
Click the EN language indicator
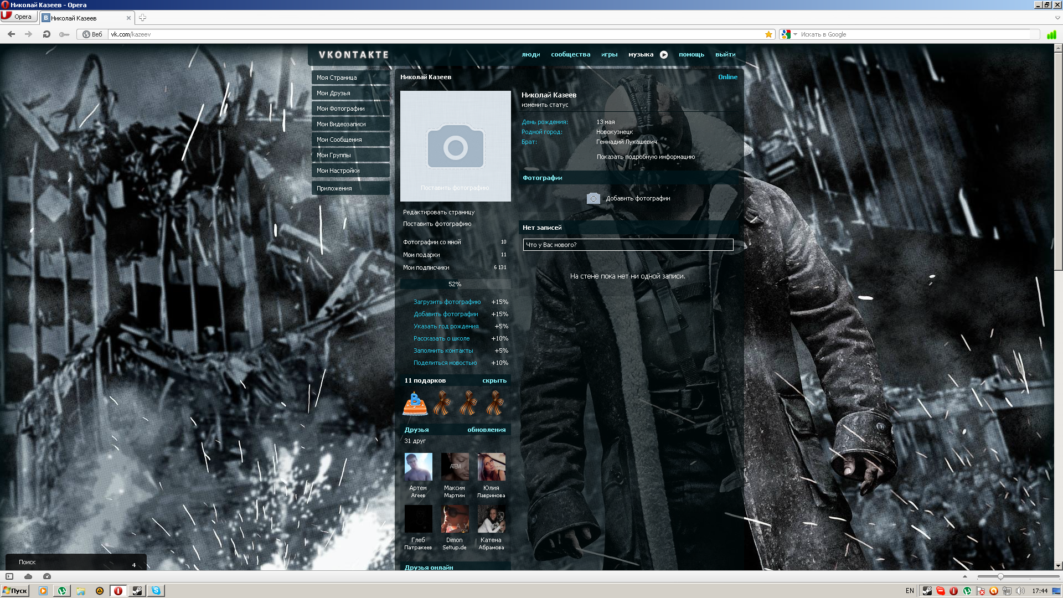point(910,591)
